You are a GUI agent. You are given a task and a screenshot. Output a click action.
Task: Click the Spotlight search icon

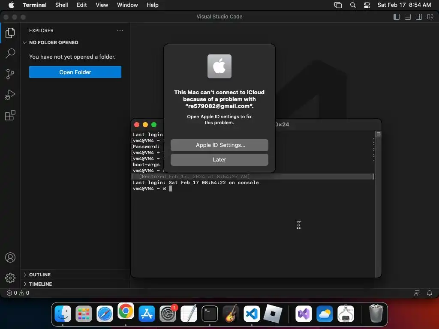point(353,5)
